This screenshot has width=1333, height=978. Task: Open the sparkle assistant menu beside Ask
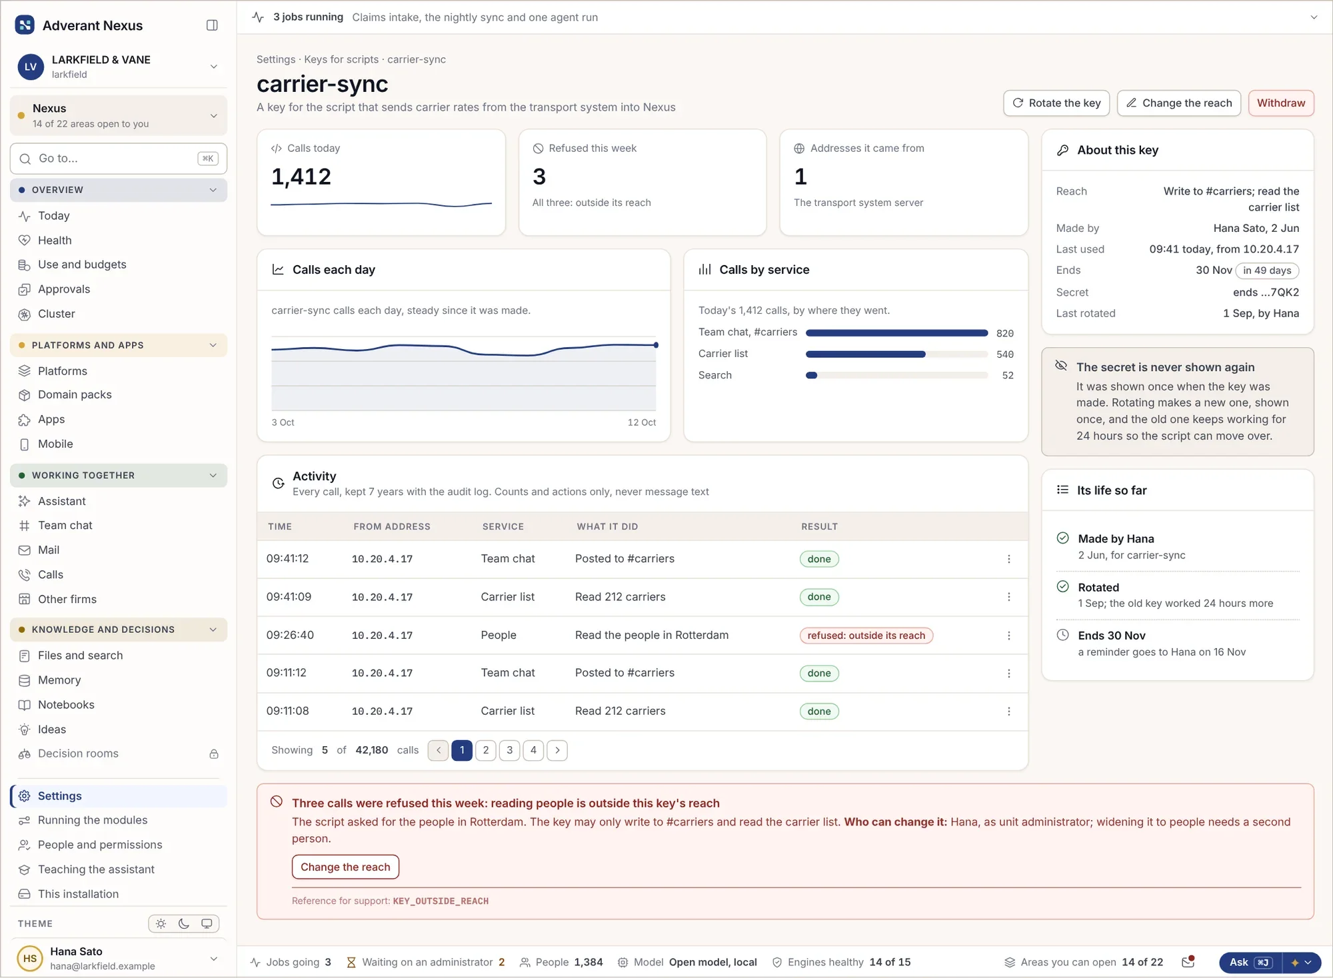coord(1301,962)
